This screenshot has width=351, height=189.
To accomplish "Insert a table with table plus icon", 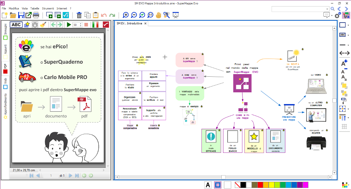I will click(x=58, y=15).
